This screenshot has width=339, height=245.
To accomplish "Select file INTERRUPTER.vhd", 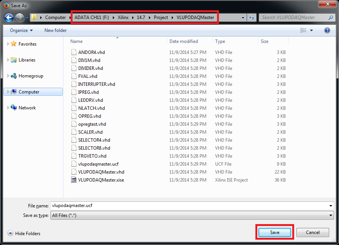I will coord(97,84).
